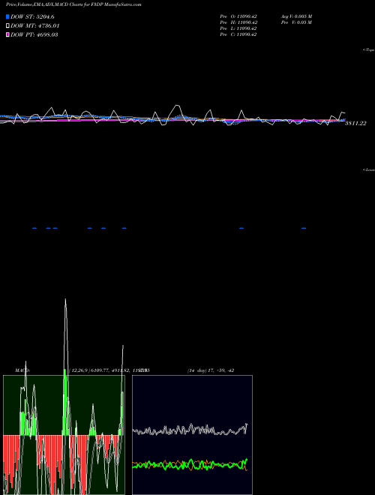
Task: Click the '<-Lows' marker at right edge
Action: pyautogui.click(x=369, y=169)
